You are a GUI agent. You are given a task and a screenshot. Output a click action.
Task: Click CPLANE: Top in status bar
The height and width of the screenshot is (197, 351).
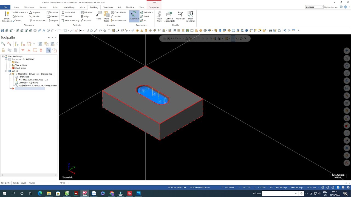click(x=281, y=187)
